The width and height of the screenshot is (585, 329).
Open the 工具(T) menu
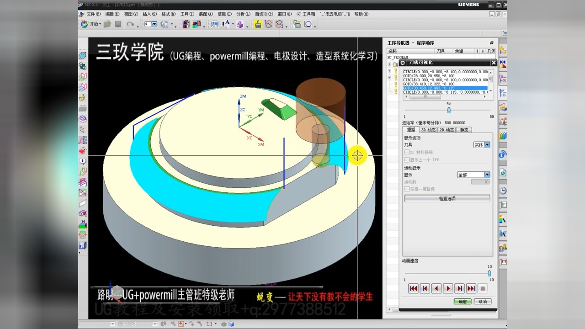coord(187,14)
